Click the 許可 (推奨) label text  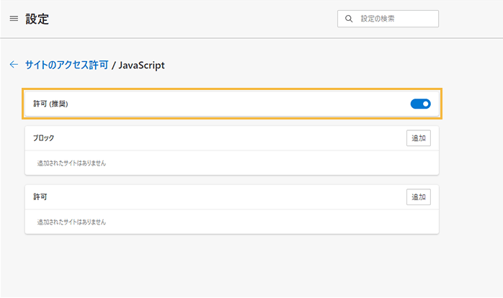pyautogui.click(x=55, y=104)
